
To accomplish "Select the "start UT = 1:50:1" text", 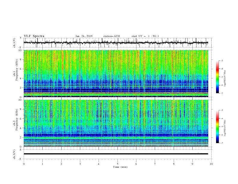I will [145, 36].
